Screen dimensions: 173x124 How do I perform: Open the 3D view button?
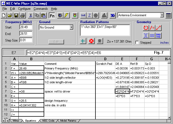(x=113, y=15)
